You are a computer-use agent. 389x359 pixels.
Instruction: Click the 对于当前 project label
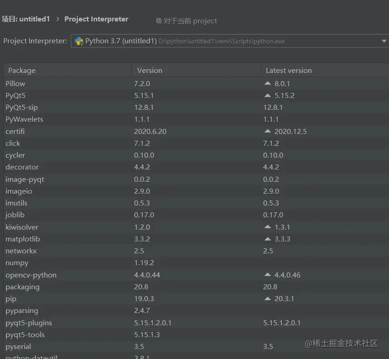190,21
